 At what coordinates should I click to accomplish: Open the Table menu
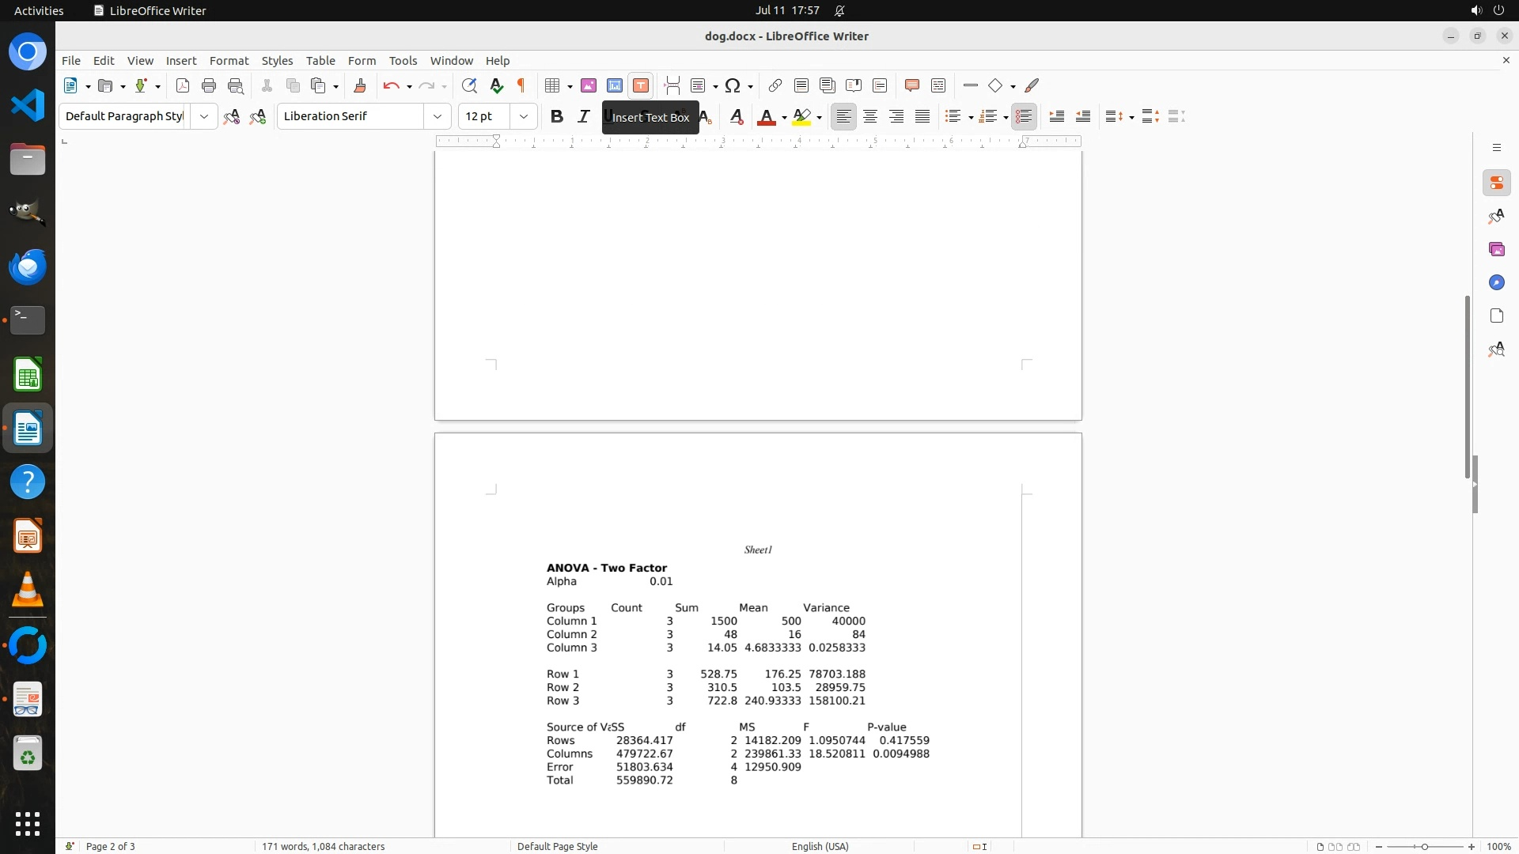point(320,61)
